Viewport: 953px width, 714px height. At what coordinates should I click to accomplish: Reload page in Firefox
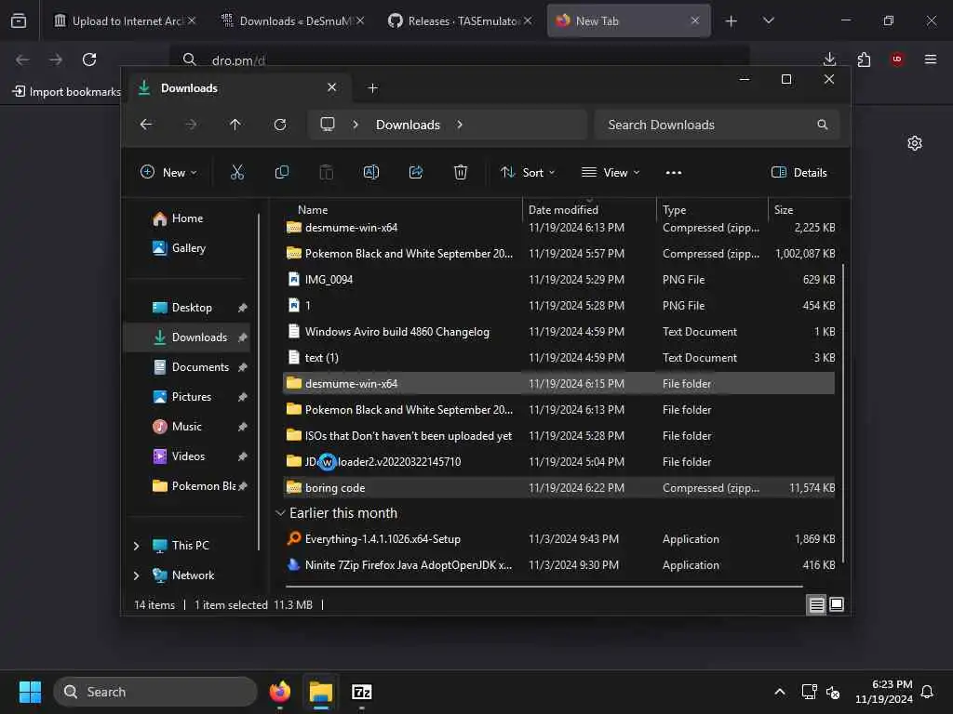[x=89, y=59]
